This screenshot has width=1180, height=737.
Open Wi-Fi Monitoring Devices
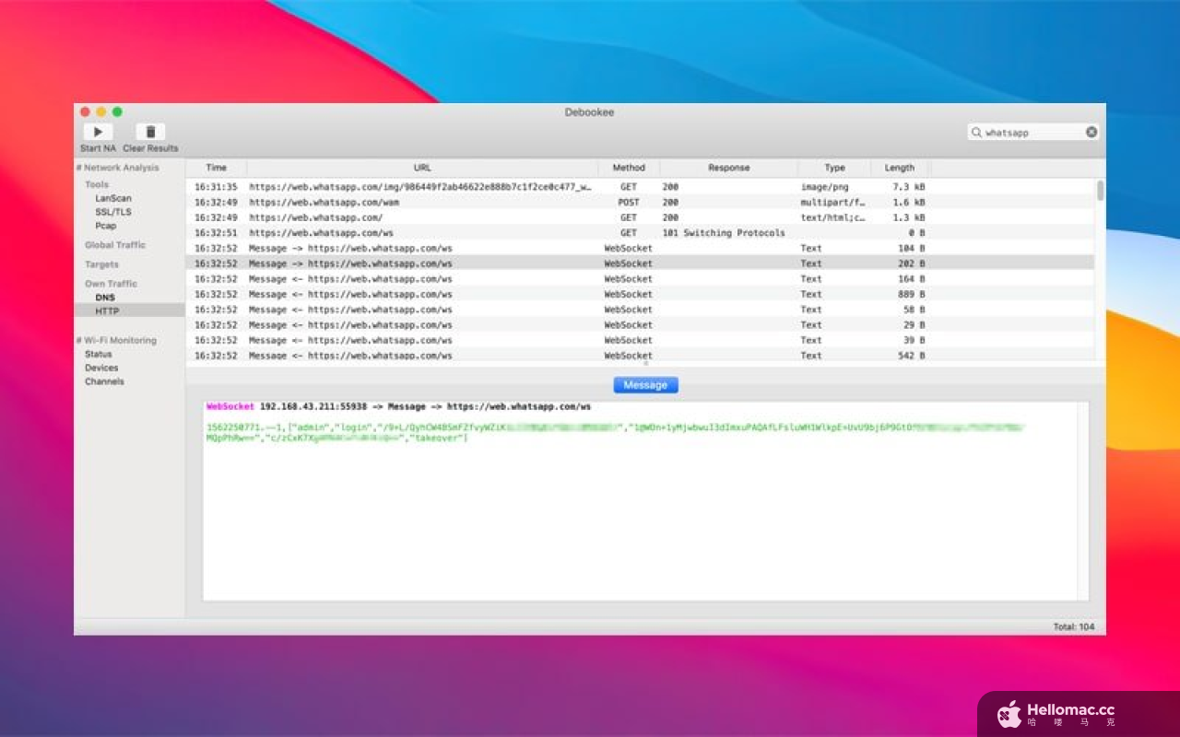click(x=101, y=368)
